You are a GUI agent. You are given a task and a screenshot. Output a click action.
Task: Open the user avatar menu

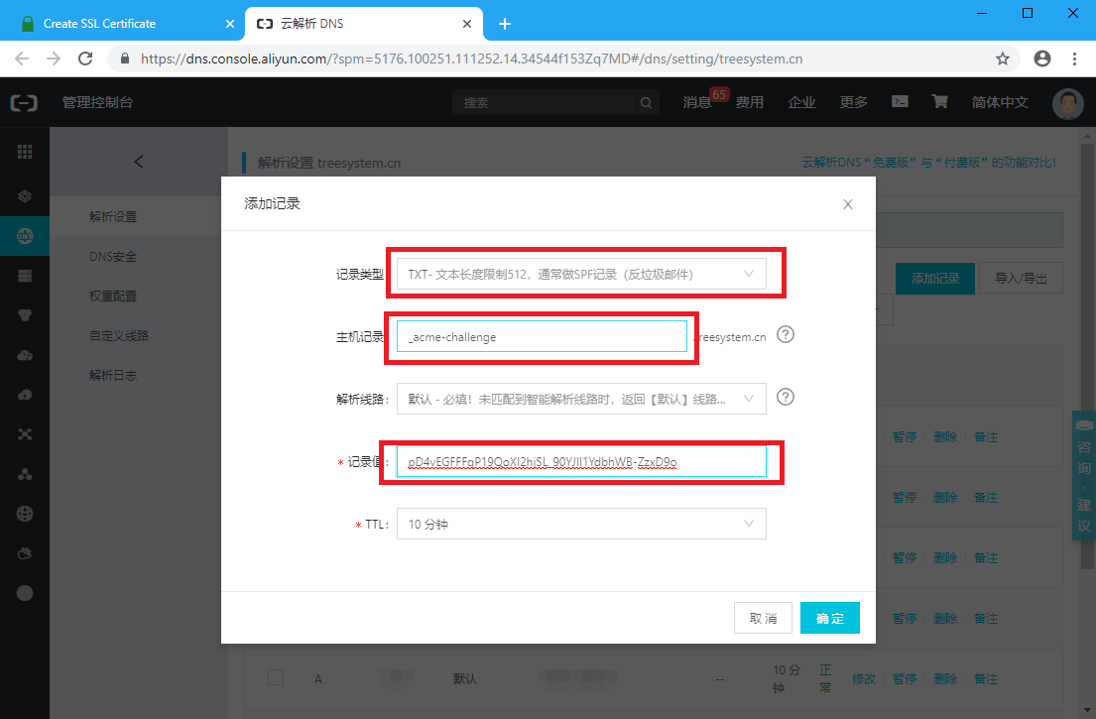point(1068,102)
